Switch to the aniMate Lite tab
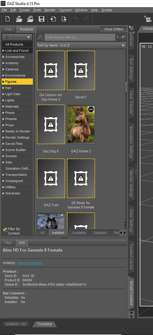 click(16, 324)
